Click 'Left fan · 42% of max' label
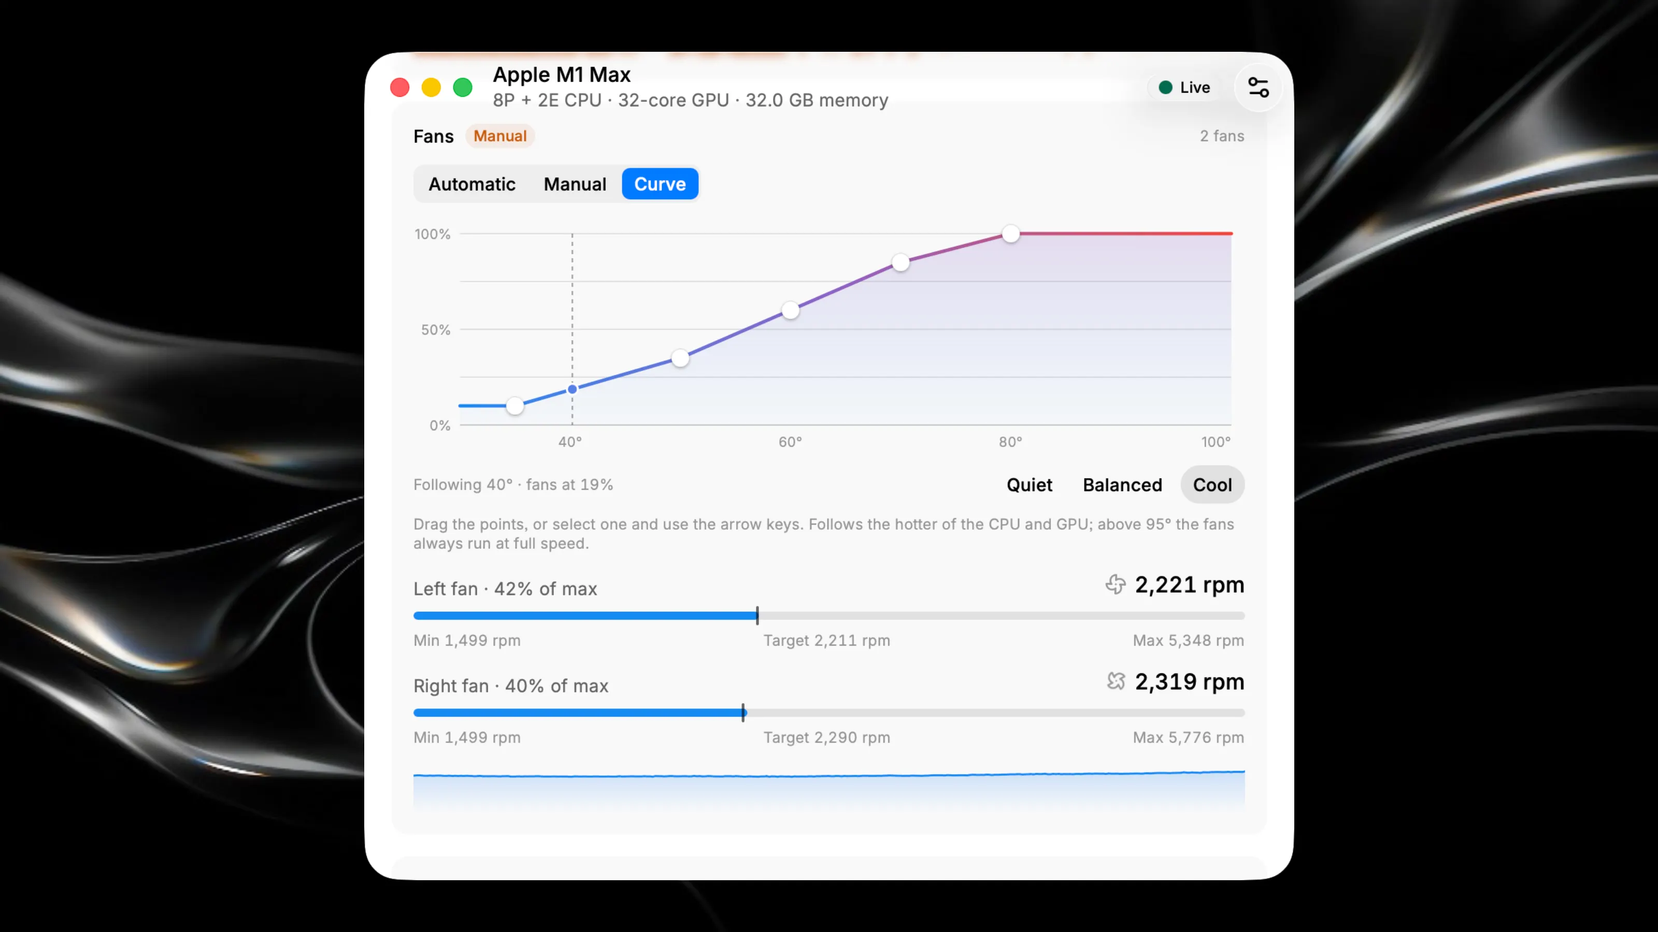This screenshot has width=1658, height=932. [505, 589]
